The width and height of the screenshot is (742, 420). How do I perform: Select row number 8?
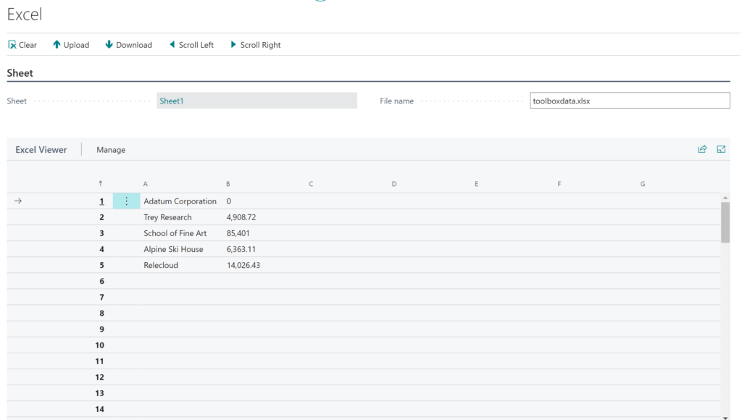pos(101,314)
